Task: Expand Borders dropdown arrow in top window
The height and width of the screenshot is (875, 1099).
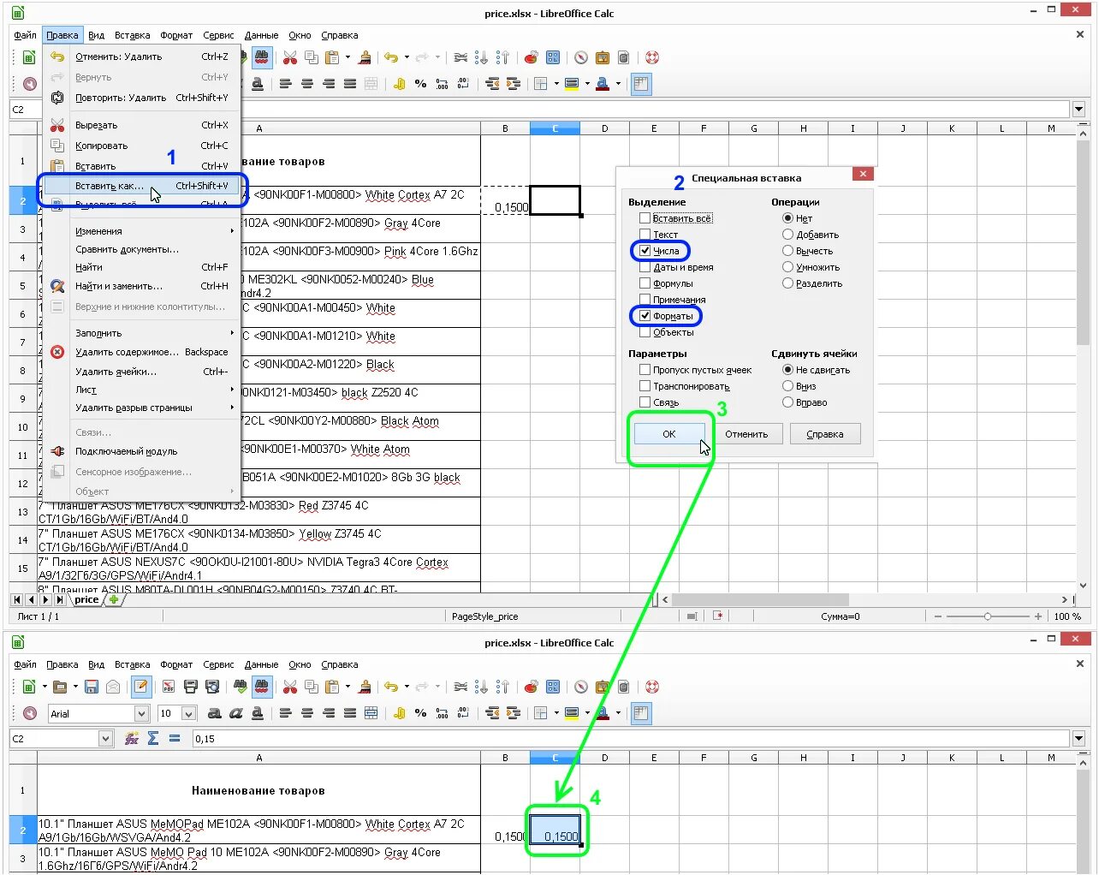Action: 556,84
